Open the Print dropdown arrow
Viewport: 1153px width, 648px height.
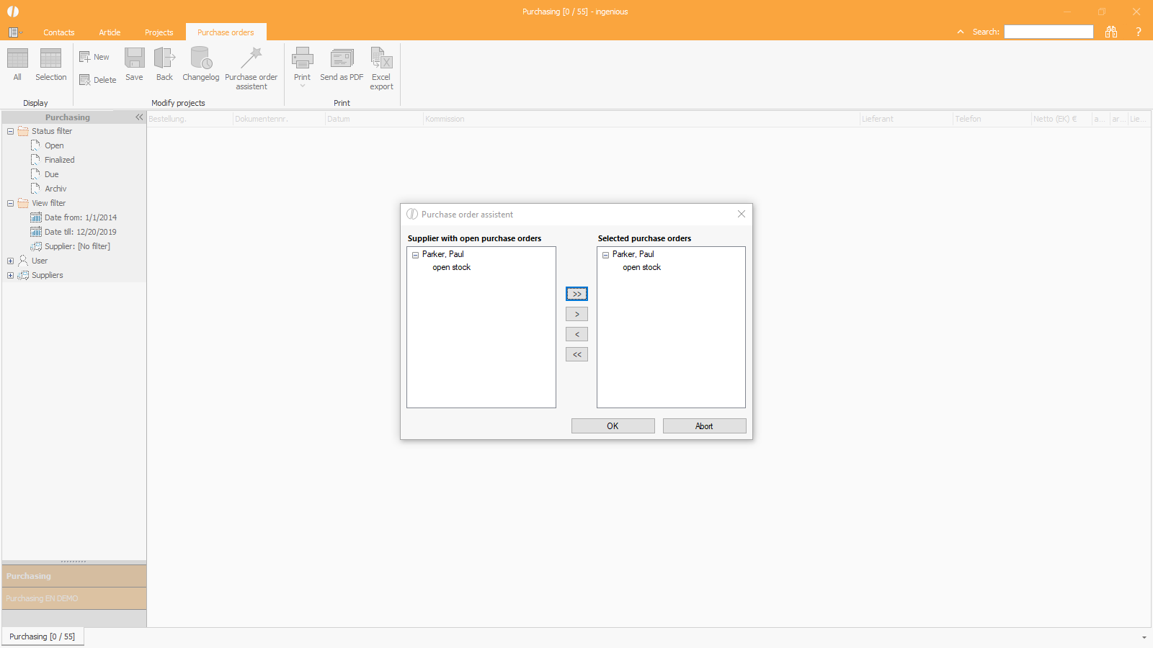point(302,86)
